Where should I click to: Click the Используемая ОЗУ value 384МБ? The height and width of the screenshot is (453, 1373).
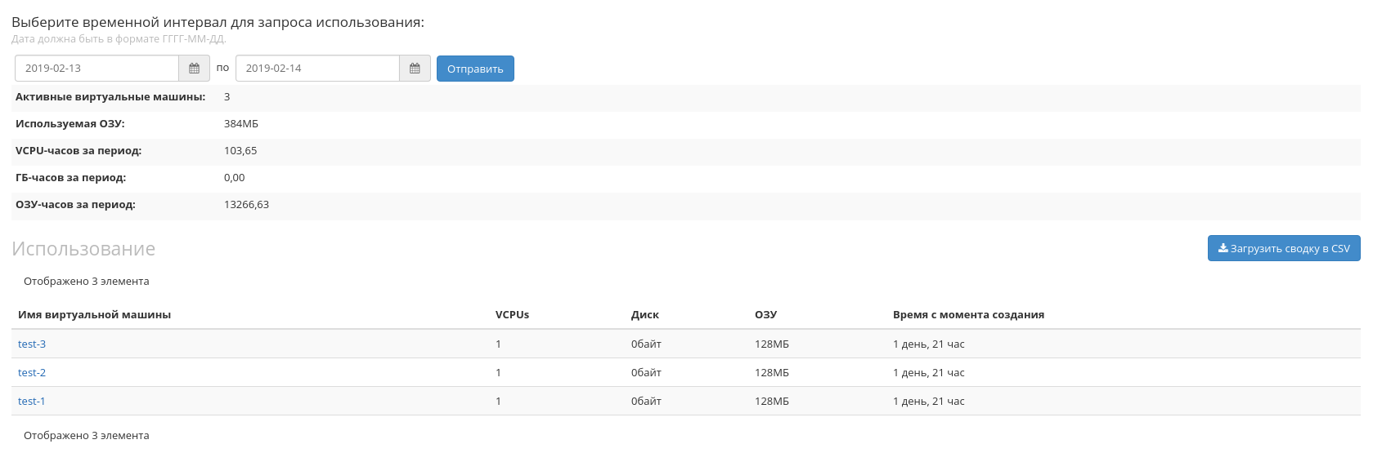(240, 124)
